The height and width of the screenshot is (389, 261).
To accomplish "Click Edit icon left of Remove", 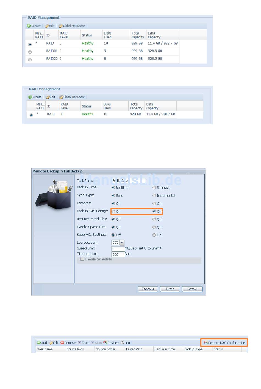I will [51, 343].
